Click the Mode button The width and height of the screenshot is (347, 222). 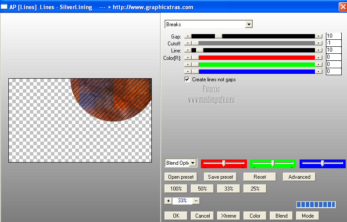(308, 216)
